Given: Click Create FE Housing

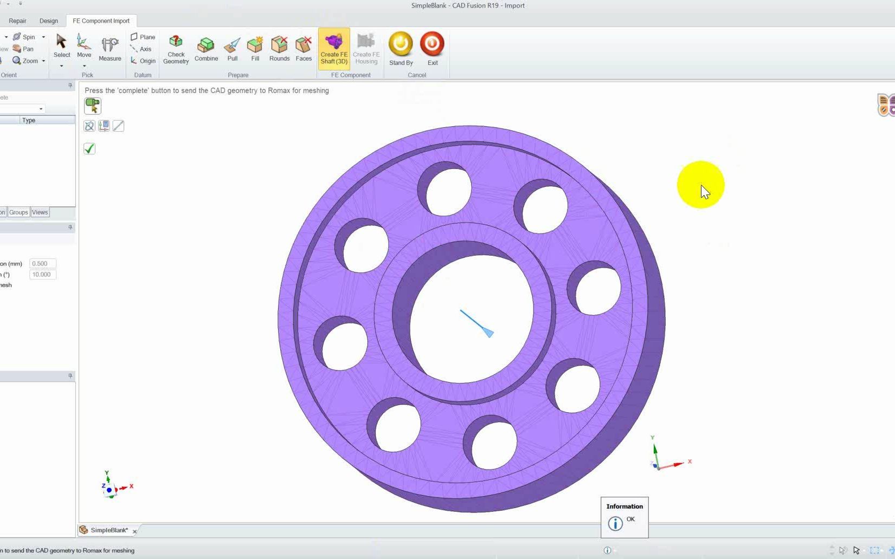Looking at the screenshot, I should click(366, 49).
